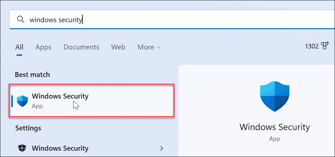The width and height of the screenshot is (335, 157).
Task: Select the All results tab
Action: [19, 47]
